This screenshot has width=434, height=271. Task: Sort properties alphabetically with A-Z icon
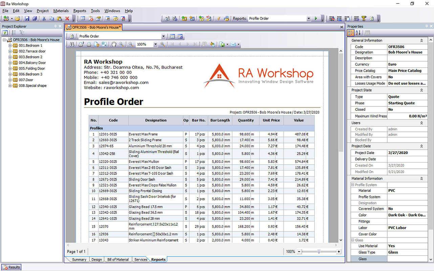click(359, 33)
